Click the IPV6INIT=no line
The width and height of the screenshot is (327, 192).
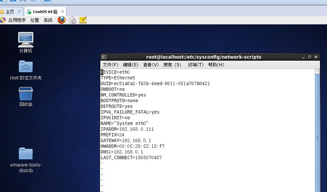[x=115, y=118]
